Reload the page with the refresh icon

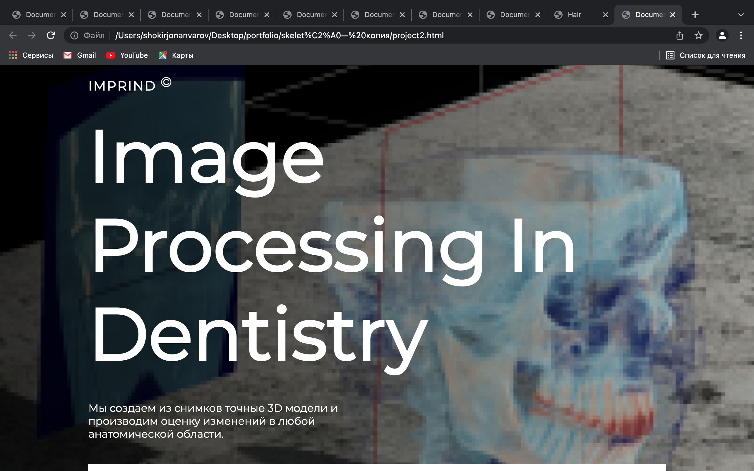click(51, 36)
